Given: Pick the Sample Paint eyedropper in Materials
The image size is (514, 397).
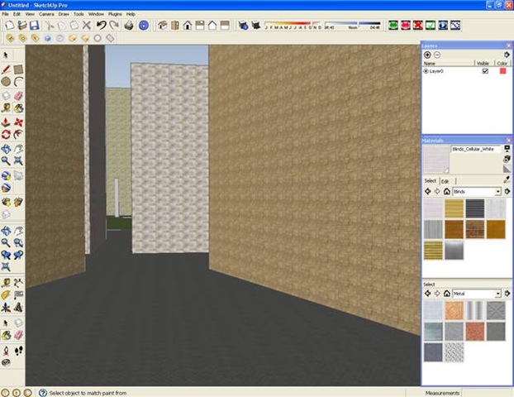Looking at the screenshot, I should click(x=507, y=179).
